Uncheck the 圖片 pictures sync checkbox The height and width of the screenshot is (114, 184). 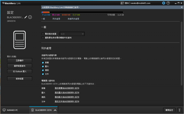click(43, 66)
